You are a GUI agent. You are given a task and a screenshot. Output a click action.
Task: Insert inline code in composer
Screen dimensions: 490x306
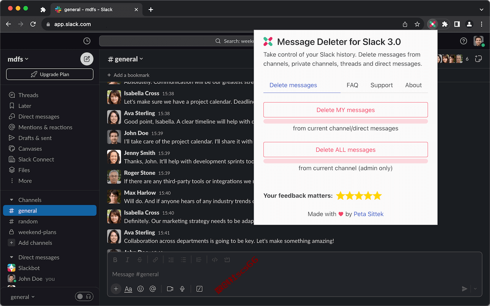pyautogui.click(x=215, y=260)
